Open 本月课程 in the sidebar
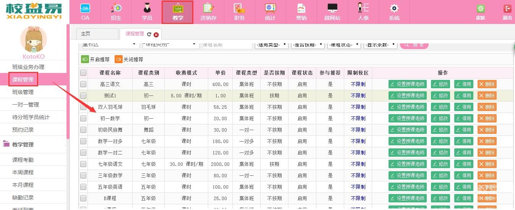This screenshot has height=210, width=515. (x=23, y=185)
